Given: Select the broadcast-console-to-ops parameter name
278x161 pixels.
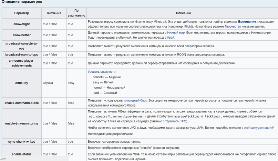Looking at the screenshot, I should tap(22, 46).
